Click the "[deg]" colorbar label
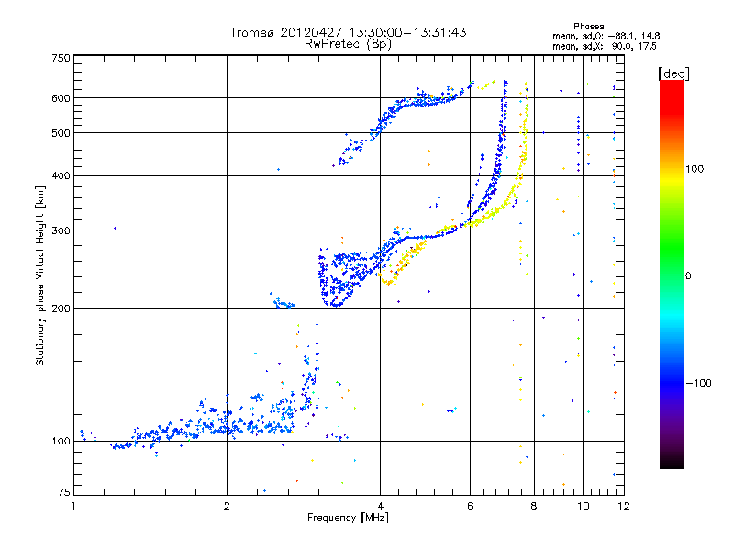 click(673, 73)
